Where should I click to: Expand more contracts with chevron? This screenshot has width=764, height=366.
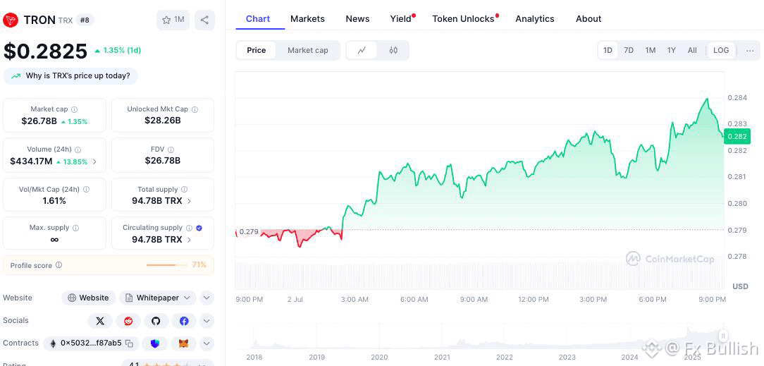[207, 343]
